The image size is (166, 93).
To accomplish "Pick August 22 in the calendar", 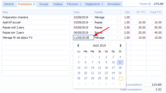I will click(99, 73).
